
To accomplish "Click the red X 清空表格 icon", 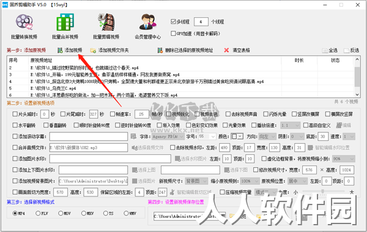I will coord(226,50).
